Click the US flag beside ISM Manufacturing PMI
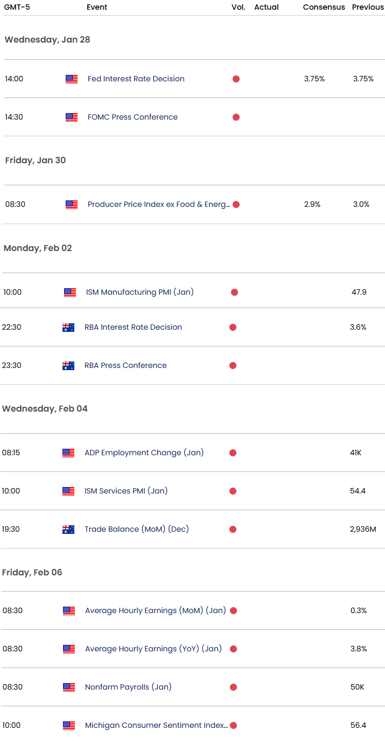 [70, 293]
